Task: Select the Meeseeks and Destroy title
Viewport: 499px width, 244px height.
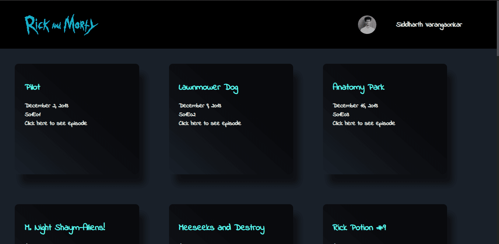Action: pyautogui.click(x=222, y=228)
